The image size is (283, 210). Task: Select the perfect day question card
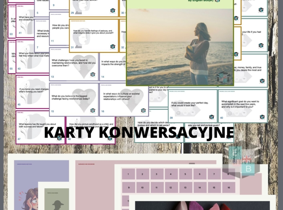tap(192, 106)
